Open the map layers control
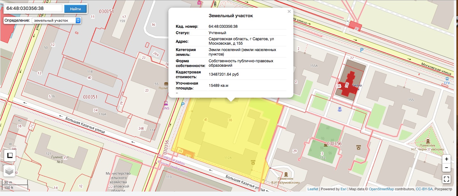This screenshot has width=458, height=196. (x=10, y=171)
